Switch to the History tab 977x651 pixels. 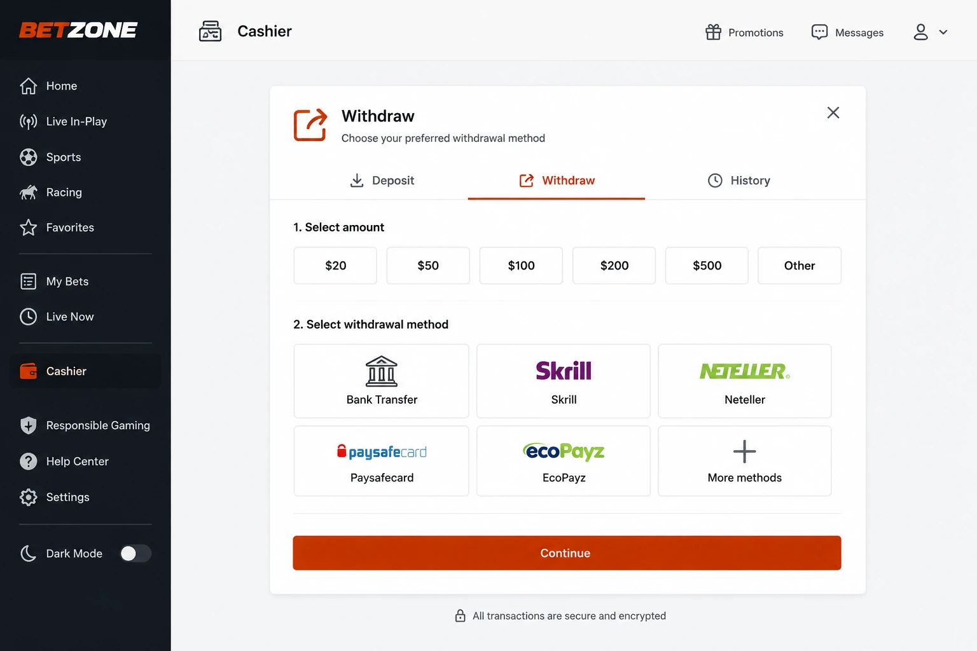pos(738,181)
